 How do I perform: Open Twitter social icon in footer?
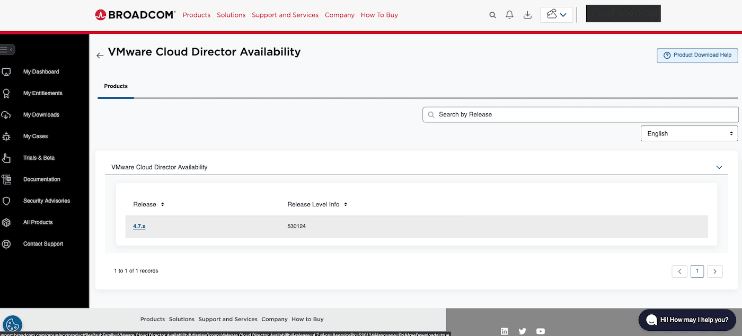[522, 331]
